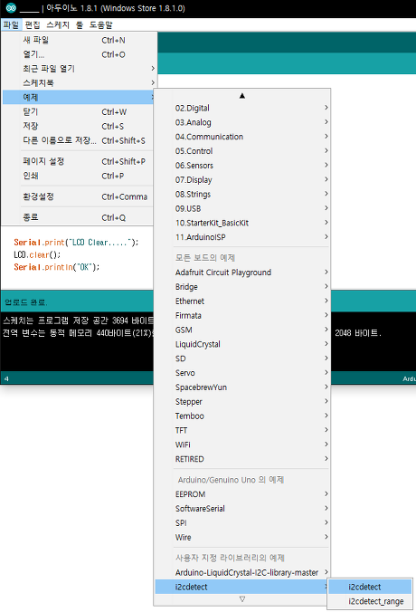
Task: Open Bridge examples submenu
Action: coord(242,287)
